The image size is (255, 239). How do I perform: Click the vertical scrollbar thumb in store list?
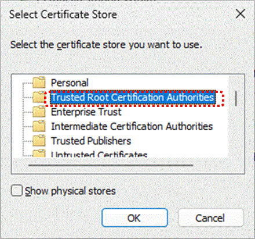[236, 99]
